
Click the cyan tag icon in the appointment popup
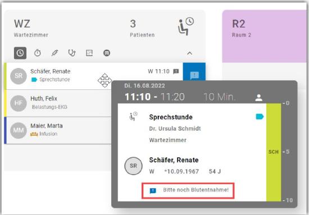(260, 117)
